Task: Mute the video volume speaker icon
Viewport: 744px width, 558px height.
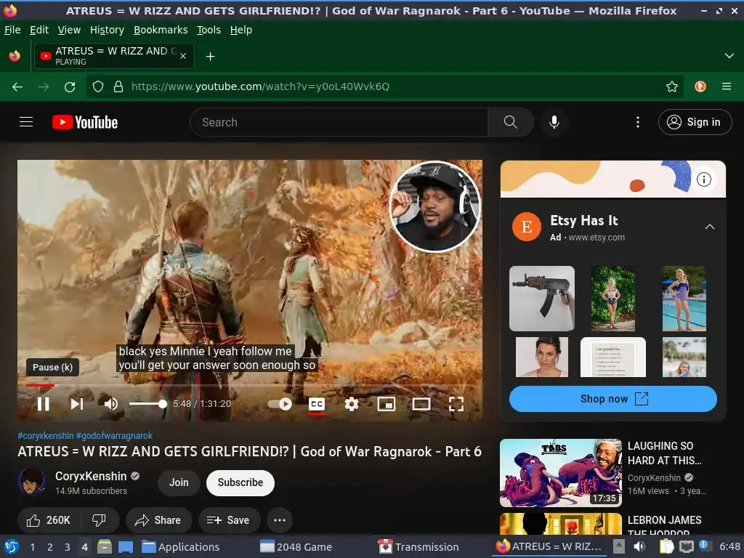Action: coord(110,404)
